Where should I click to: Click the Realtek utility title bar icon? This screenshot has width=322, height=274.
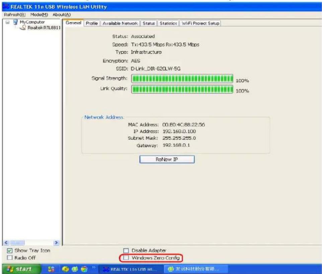pyautogui.click(x=6, y=7)
